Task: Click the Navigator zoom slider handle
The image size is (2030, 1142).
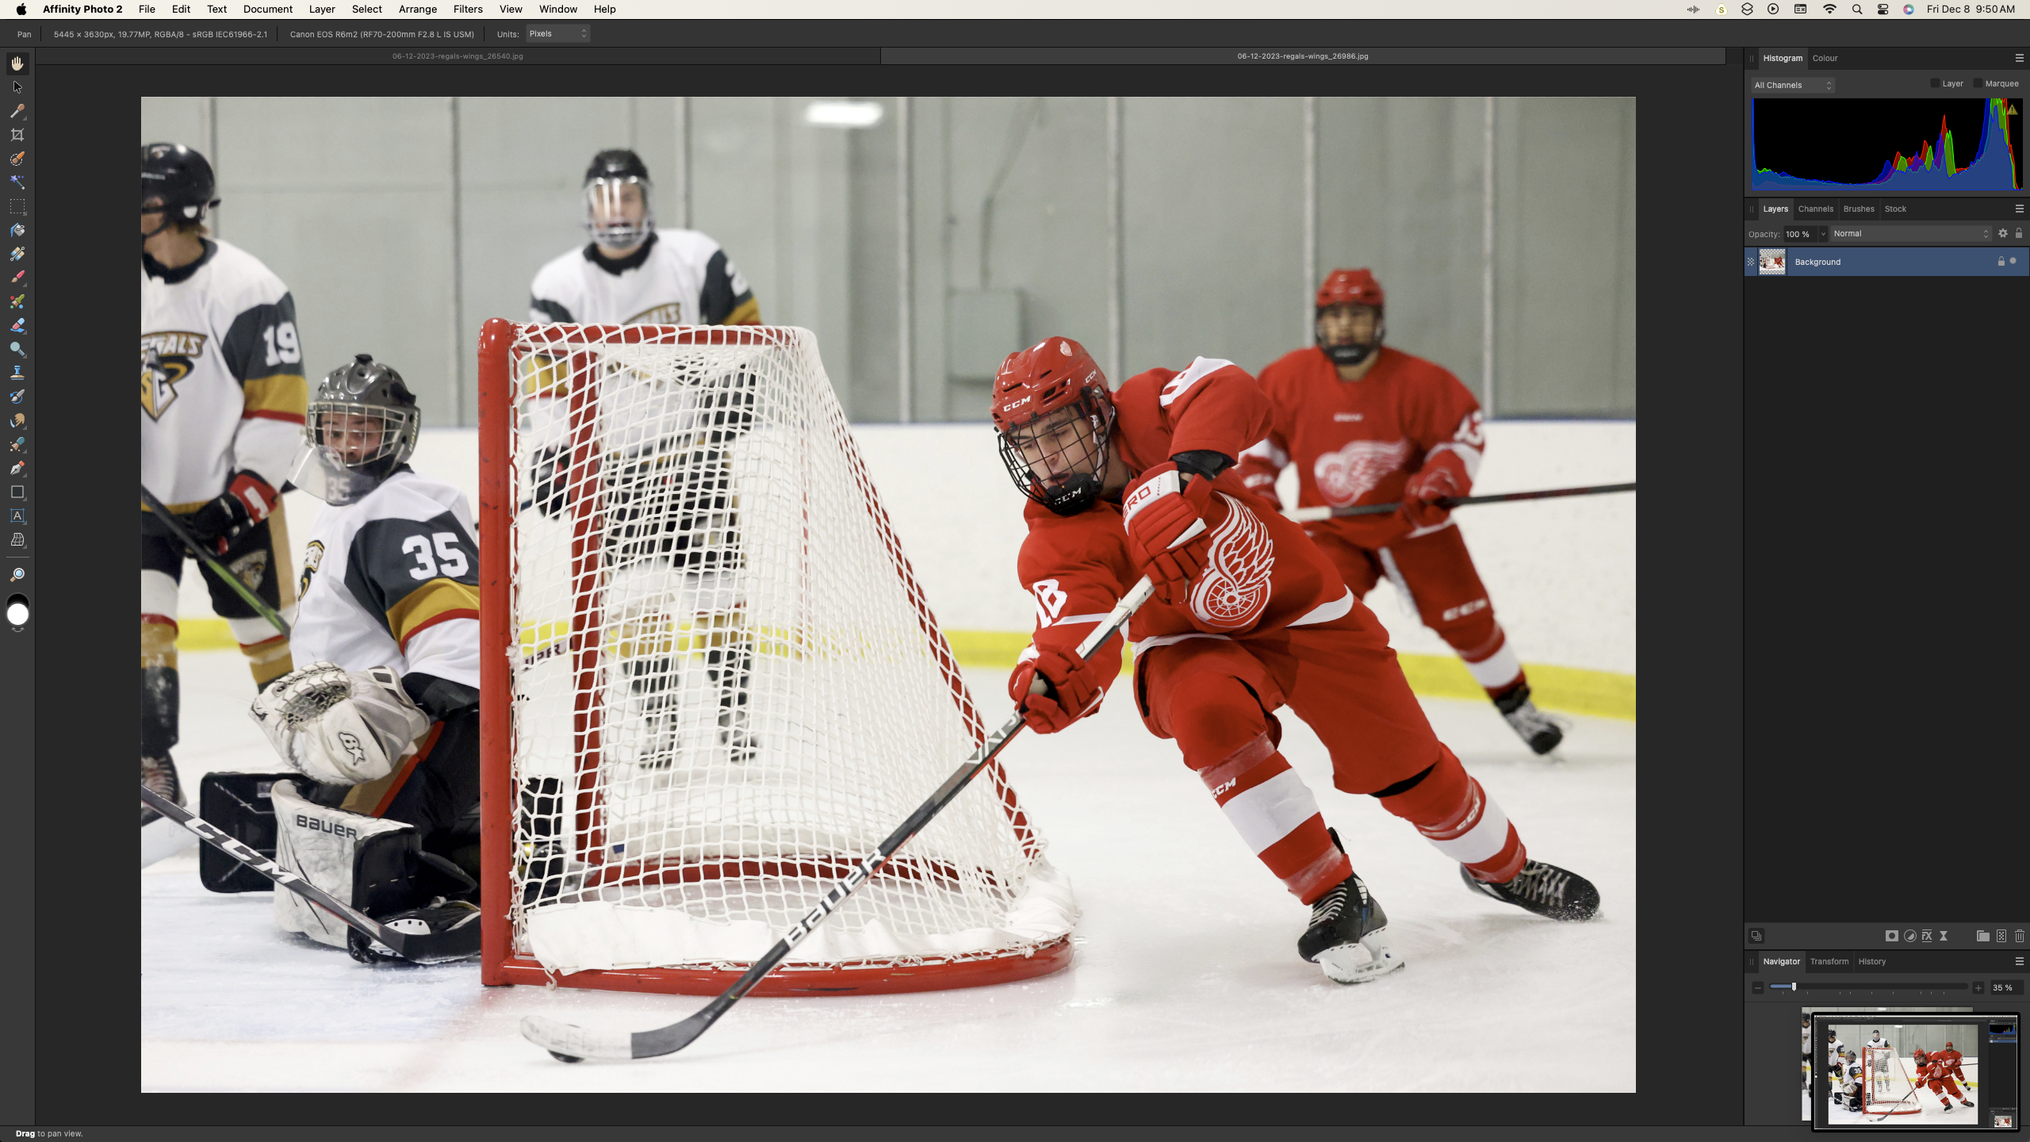Action: click(x=1794, y=987)
